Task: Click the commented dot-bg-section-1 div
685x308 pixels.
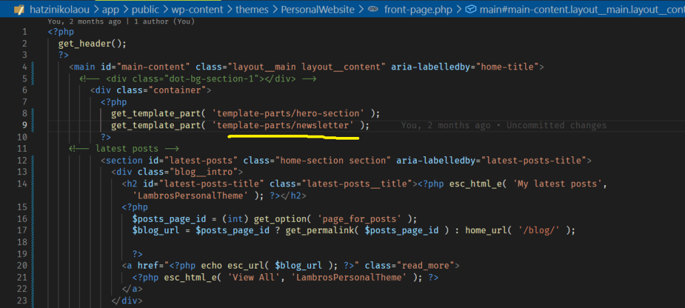Action: tap(198, 79)
